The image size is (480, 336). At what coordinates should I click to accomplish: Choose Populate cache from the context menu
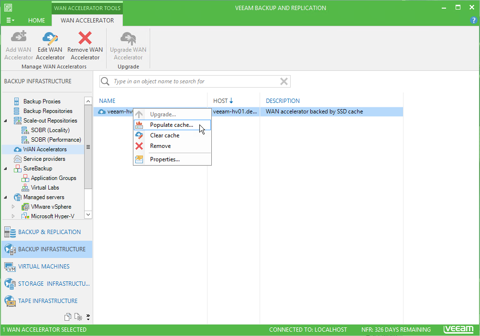(x=172, y=125)
